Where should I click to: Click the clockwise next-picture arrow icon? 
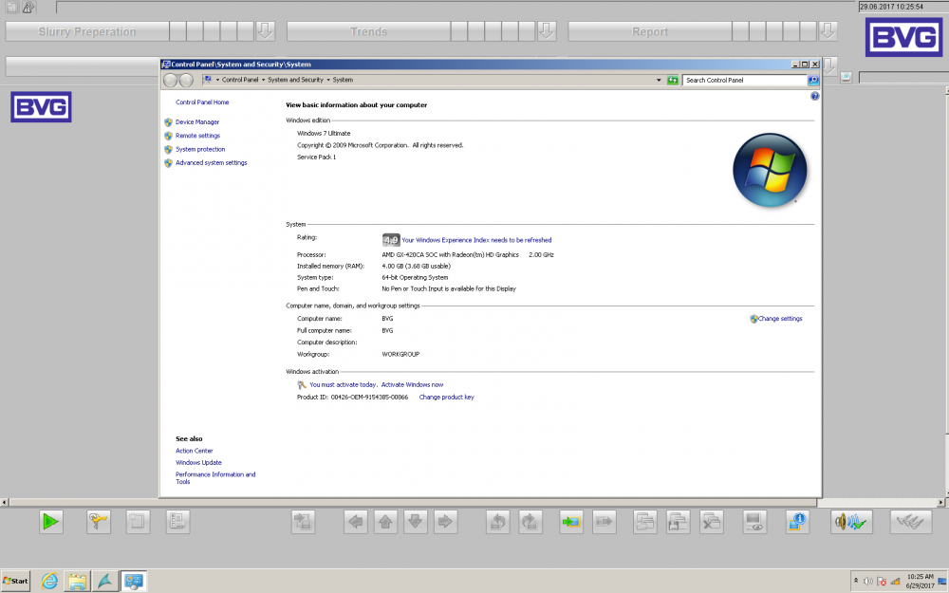(x=530, y=522)
